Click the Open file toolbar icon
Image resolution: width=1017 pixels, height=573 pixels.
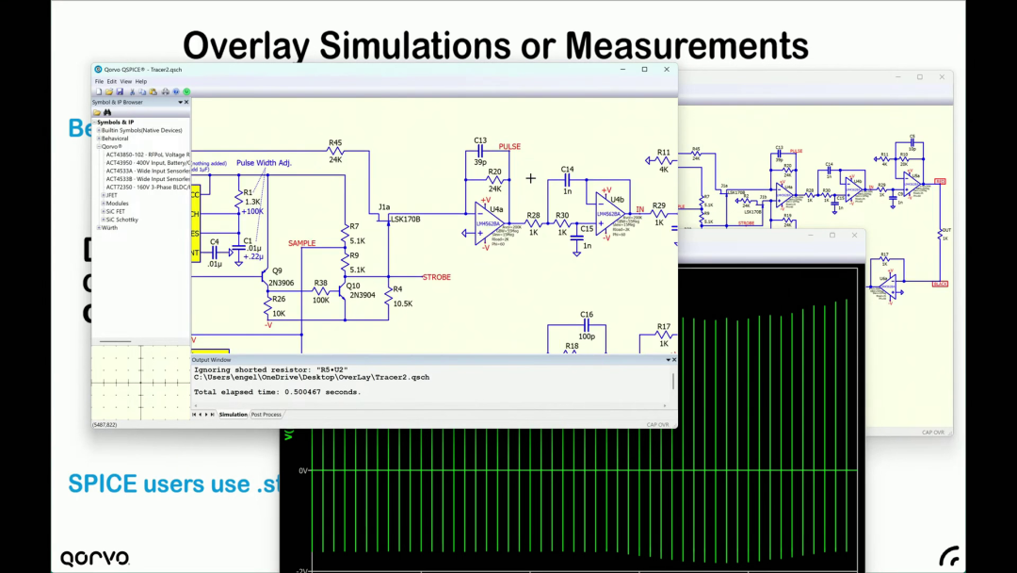point(109,91)
